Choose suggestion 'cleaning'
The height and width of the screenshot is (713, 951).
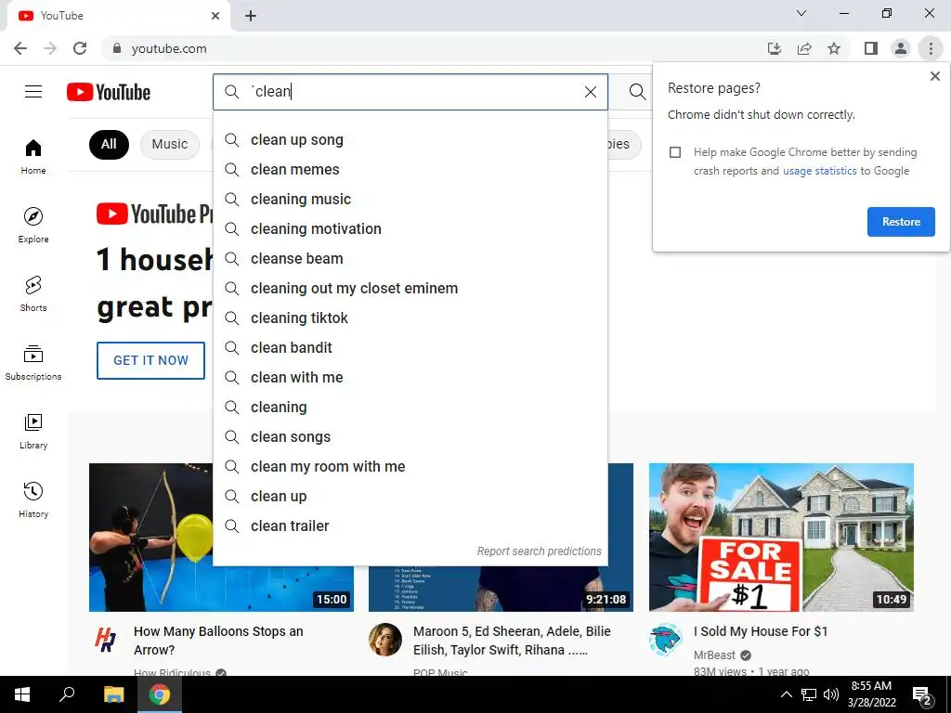tap(410, 408)
